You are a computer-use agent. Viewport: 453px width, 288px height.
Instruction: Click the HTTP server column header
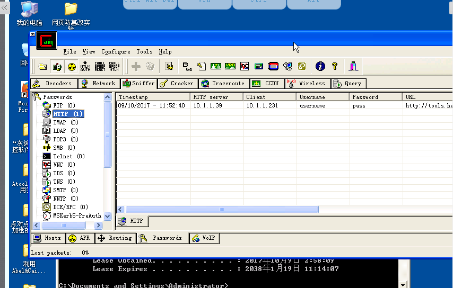216,97
